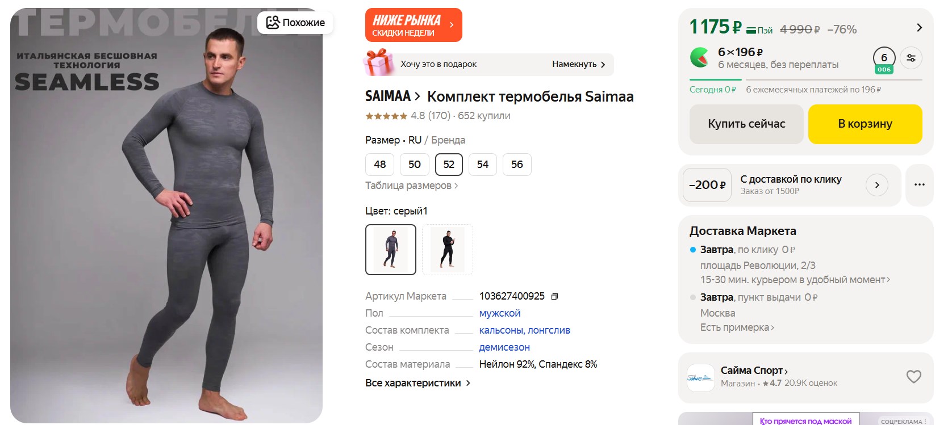Open 'Таблица размеров' size chart link

point(411,186)
